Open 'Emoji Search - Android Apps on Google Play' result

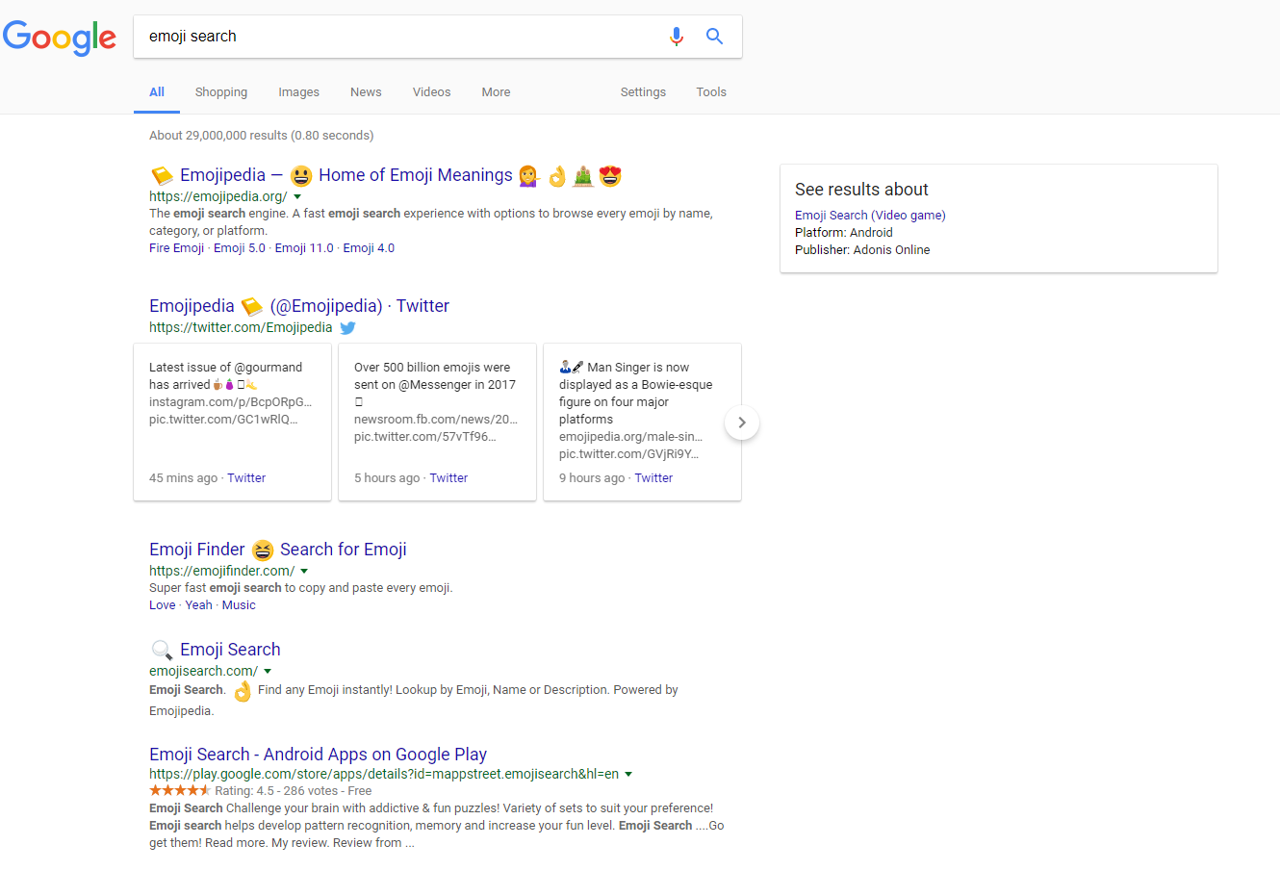[x=318, y=755]
